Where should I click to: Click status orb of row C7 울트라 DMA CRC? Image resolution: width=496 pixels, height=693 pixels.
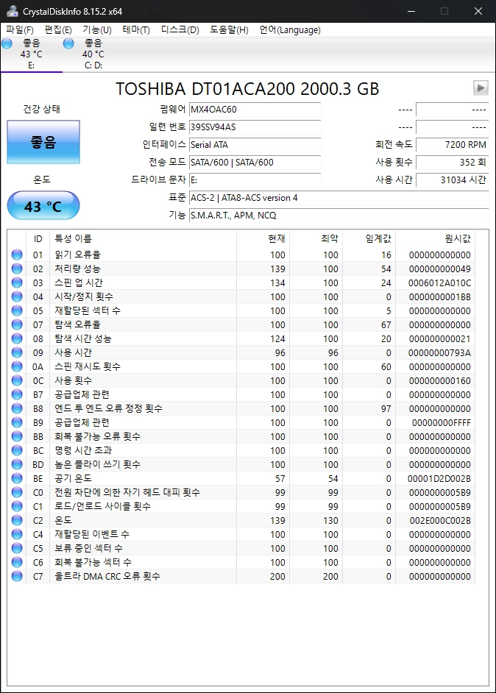(x=17, y=576)
